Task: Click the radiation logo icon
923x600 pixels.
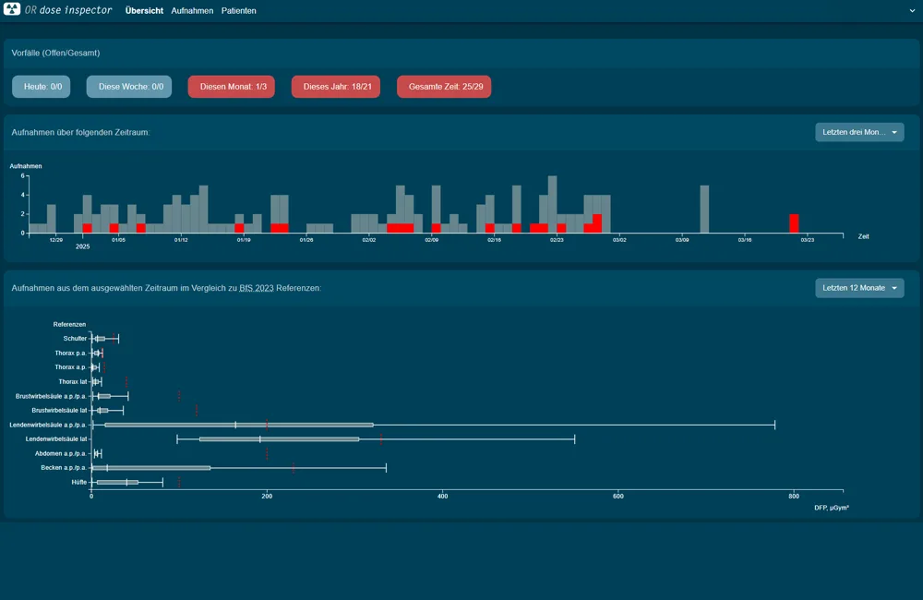Action: pos(14,11)
